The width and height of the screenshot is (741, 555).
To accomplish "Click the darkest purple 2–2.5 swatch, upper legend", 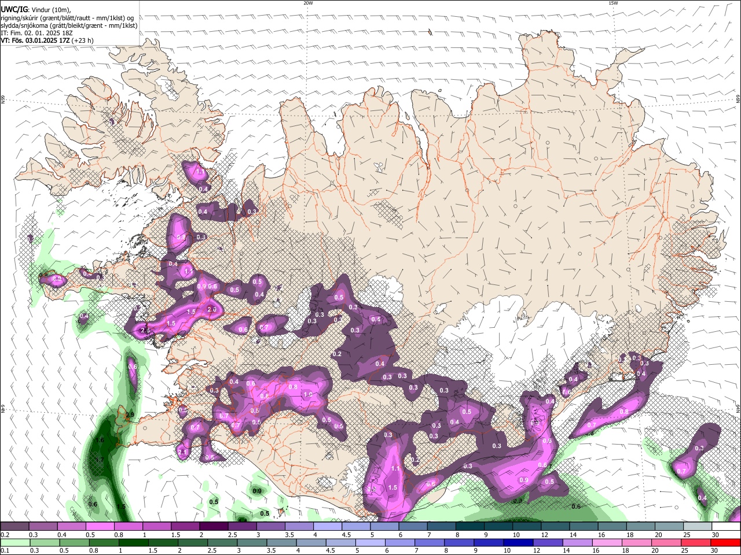I will (x=214, y=527).
